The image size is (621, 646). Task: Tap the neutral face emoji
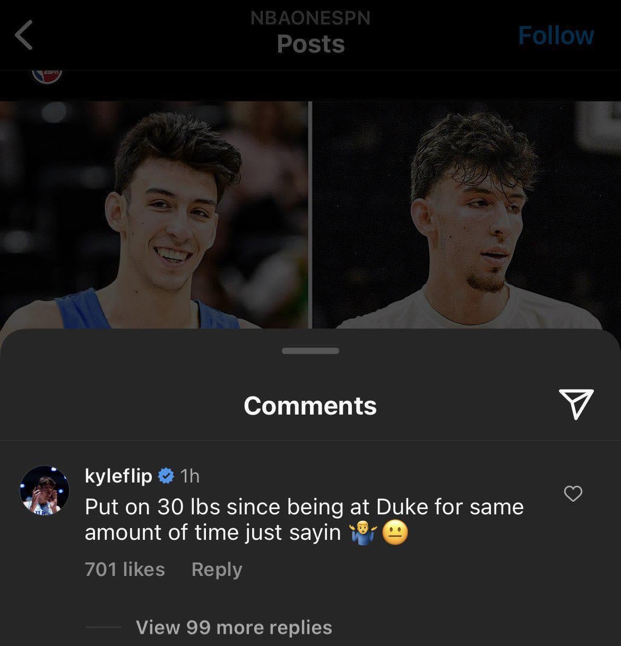(395, 533)
